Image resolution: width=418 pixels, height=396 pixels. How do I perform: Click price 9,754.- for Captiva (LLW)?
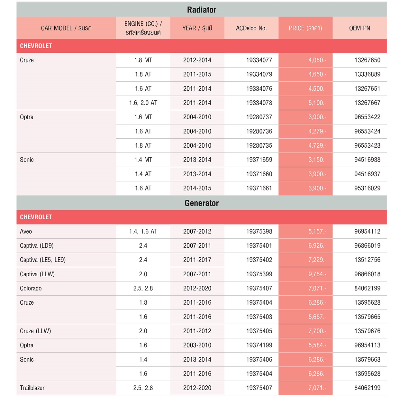click(317, 274)
